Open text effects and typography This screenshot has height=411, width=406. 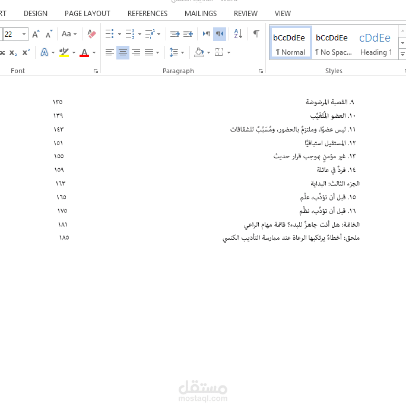click(x=44, y=52)
